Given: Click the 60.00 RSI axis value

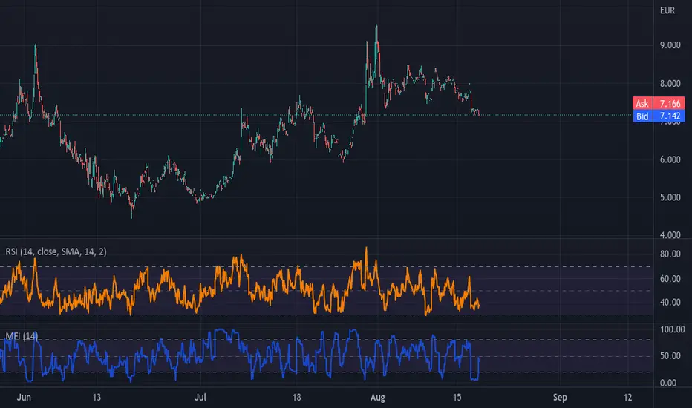Looking at the screenshot, I should pyautogui.click(x=670, y=279).
